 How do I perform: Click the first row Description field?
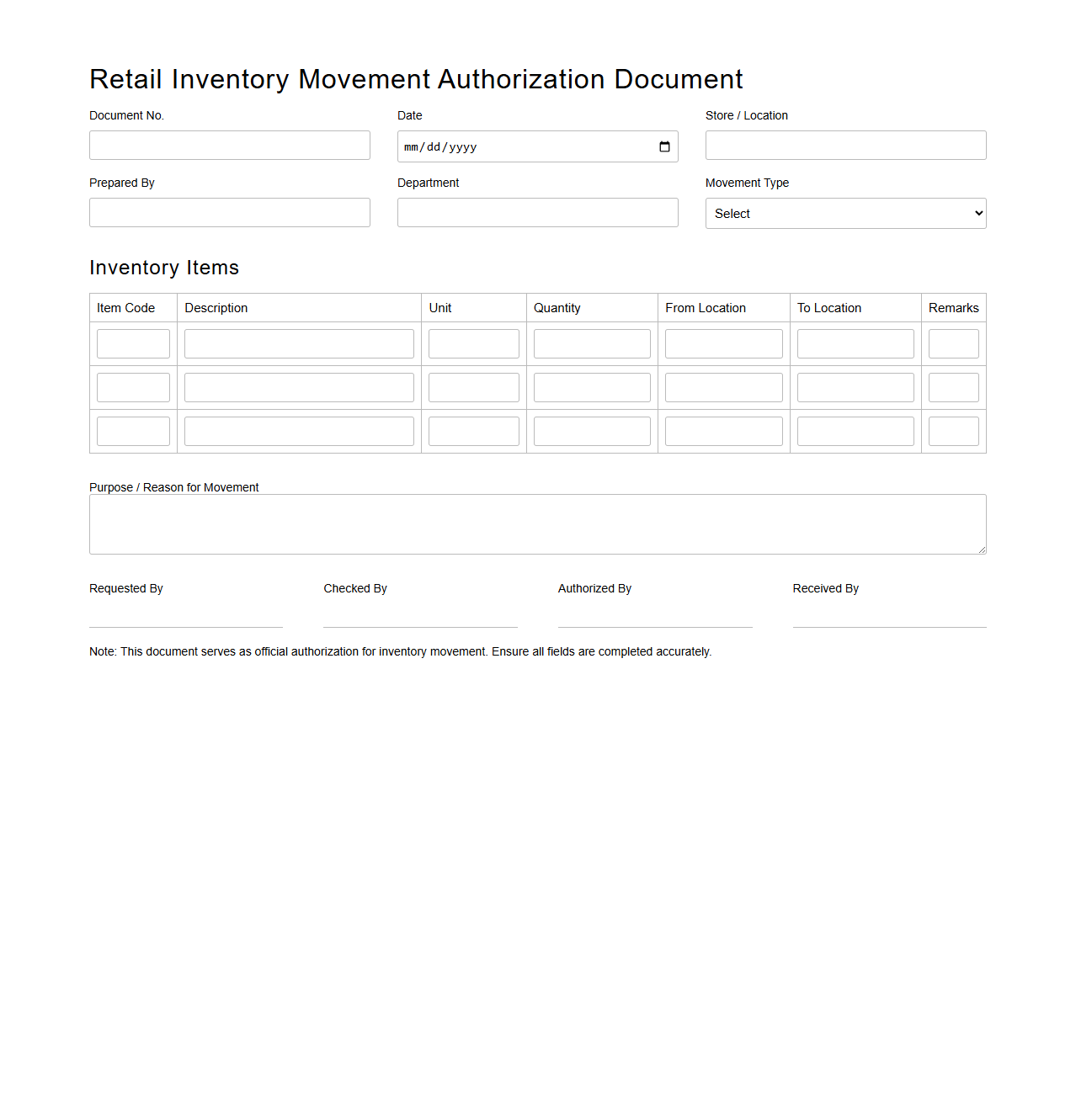point(299,343)
